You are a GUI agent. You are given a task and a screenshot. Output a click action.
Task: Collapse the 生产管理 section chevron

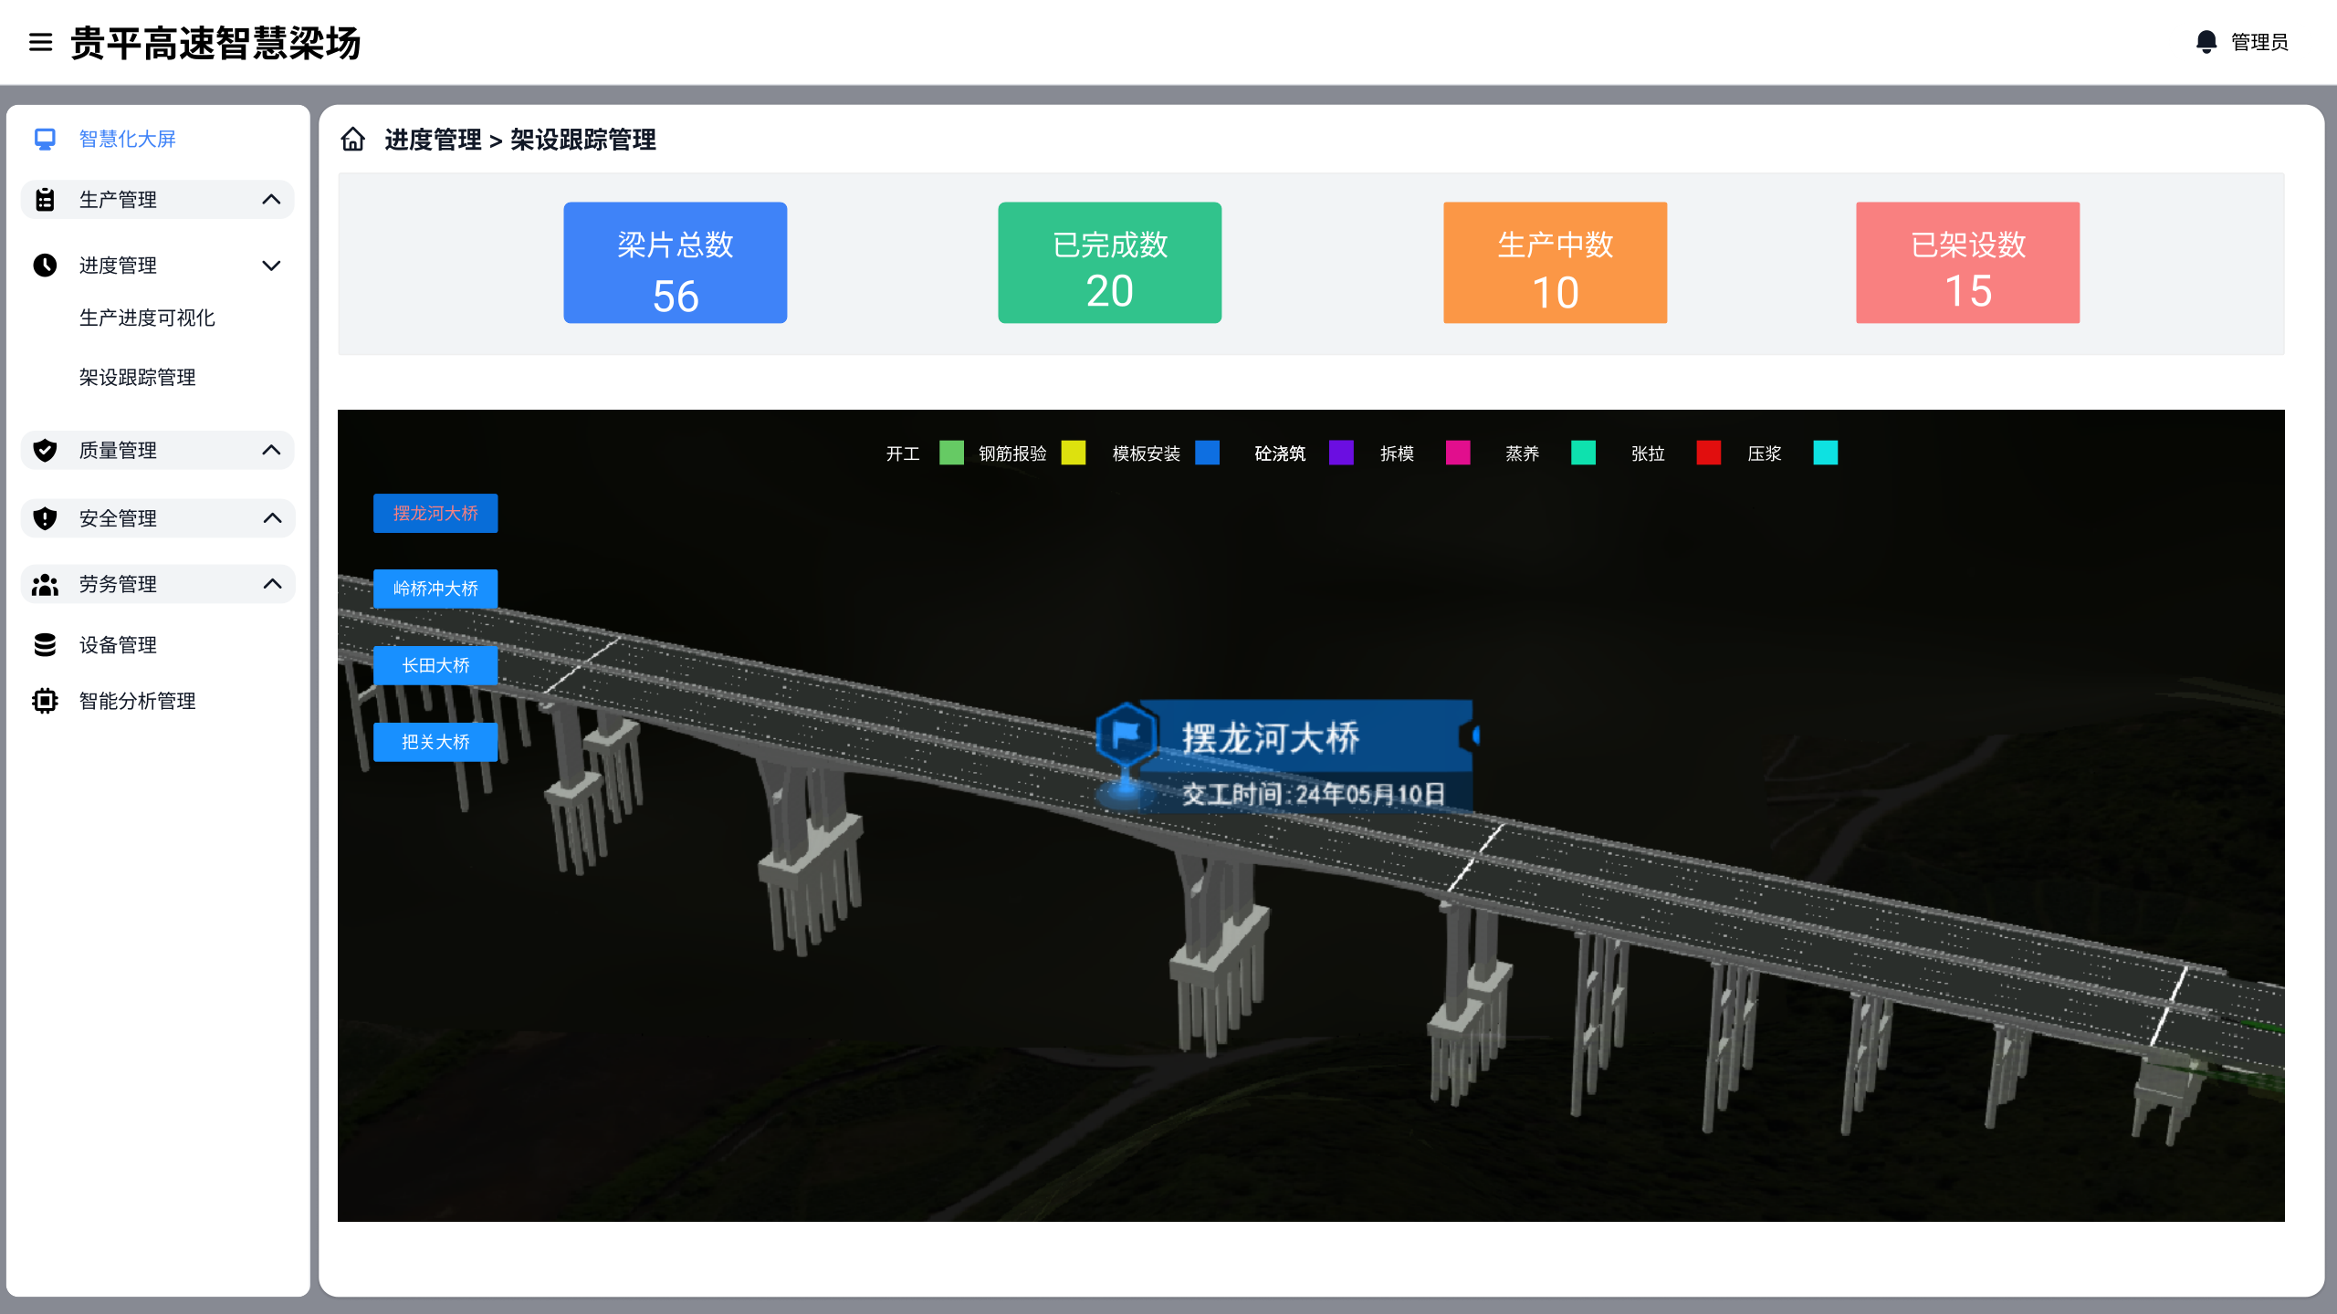[x=271, y=199]
